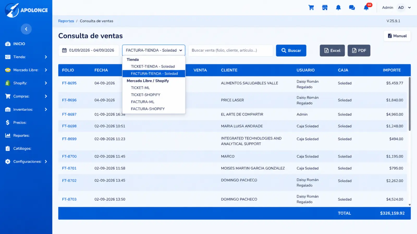Click the Shopify bag icon
The width and height of the screenshot is (417, 234).
coord(8,83)
